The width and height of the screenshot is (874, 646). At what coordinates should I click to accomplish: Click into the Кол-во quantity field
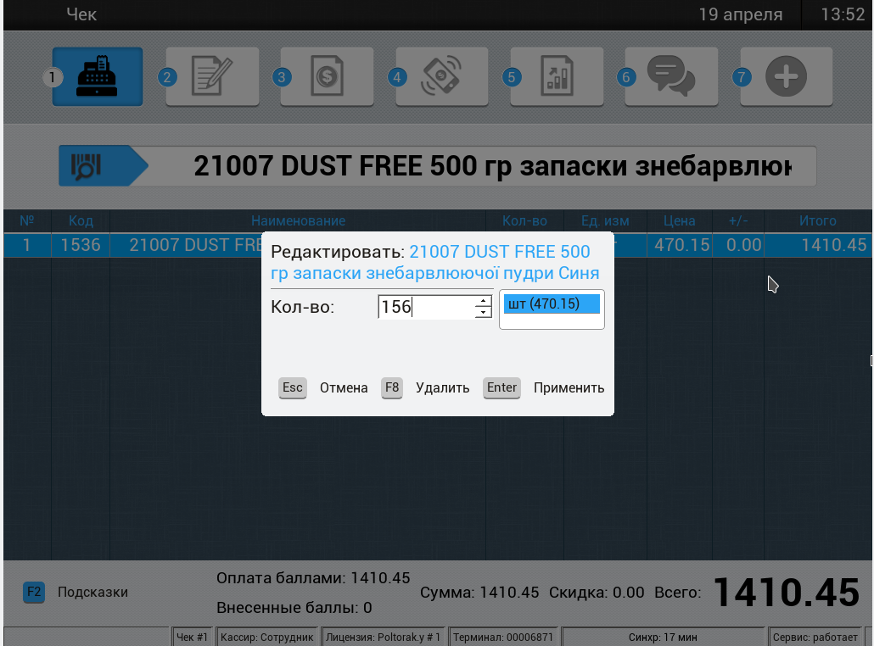coord(427,307)
